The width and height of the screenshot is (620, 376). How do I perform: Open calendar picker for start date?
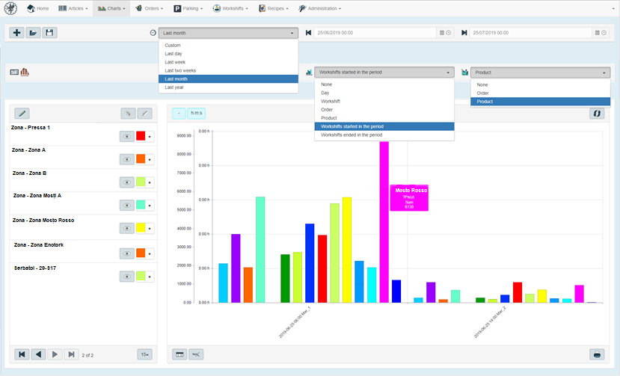442,33
